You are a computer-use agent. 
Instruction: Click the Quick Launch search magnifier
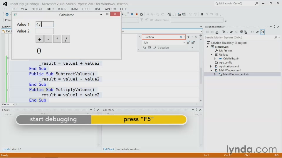tap(256, 4)
